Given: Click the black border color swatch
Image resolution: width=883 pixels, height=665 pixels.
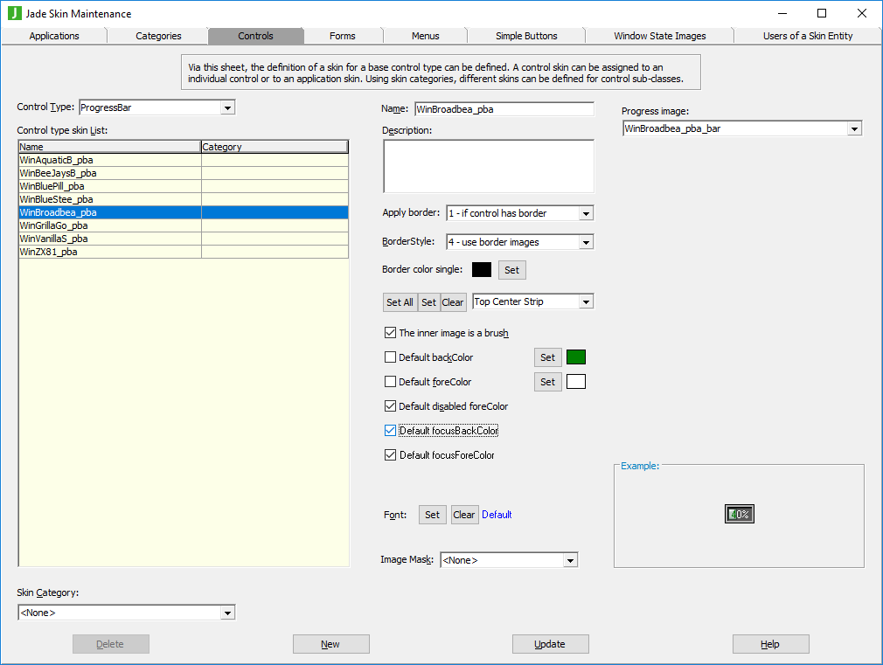Looking at the screenshot, I should [481, 270].
